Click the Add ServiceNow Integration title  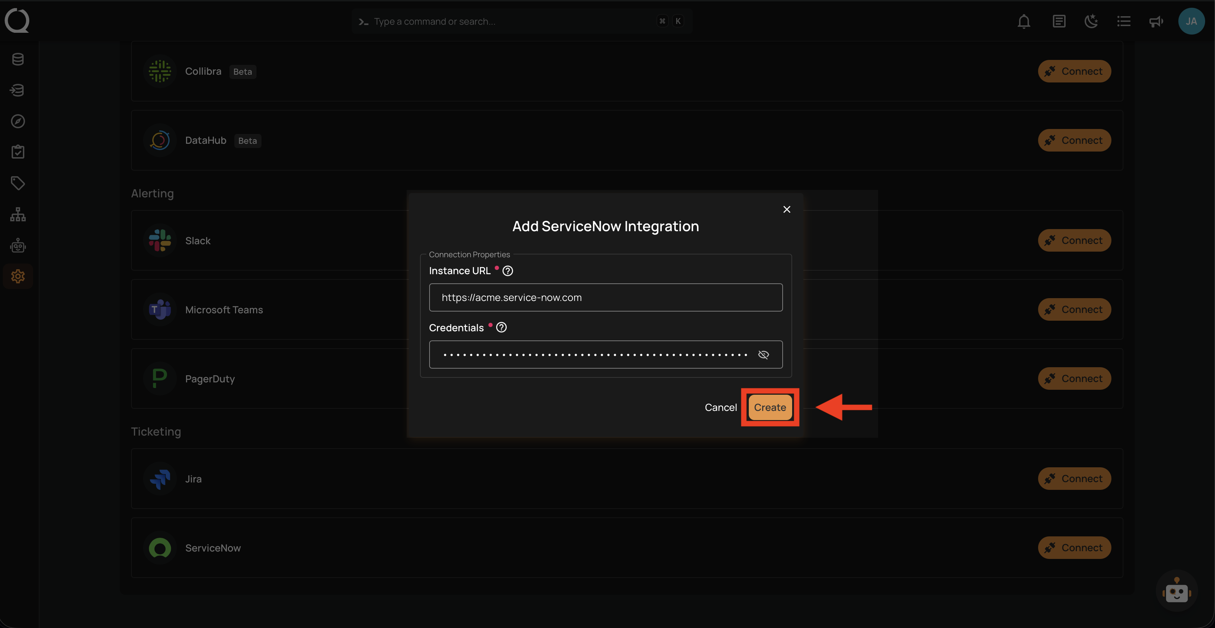tap(606, 227)
